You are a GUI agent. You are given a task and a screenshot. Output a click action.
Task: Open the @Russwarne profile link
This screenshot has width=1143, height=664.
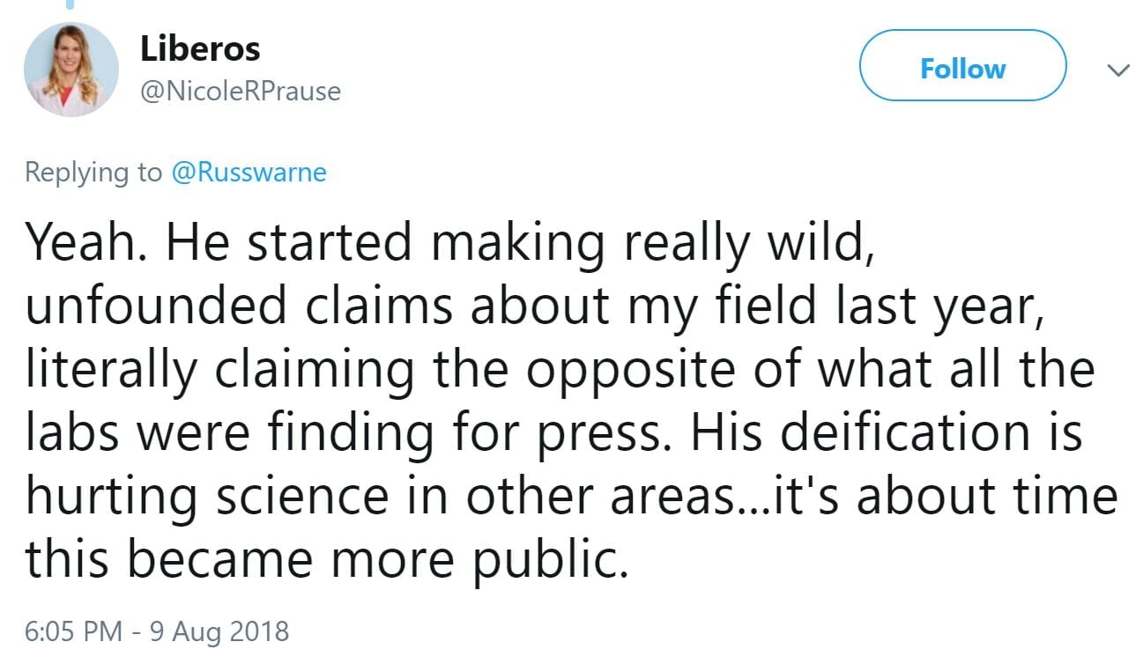click(x=249, y=172)
